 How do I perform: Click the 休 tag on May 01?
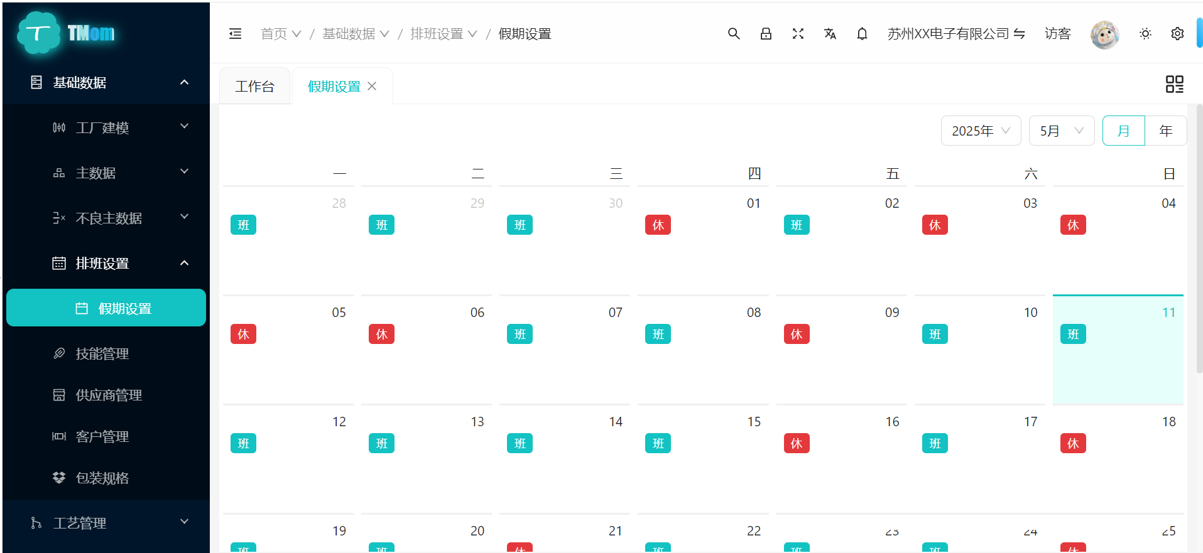[x=658, y=225]
